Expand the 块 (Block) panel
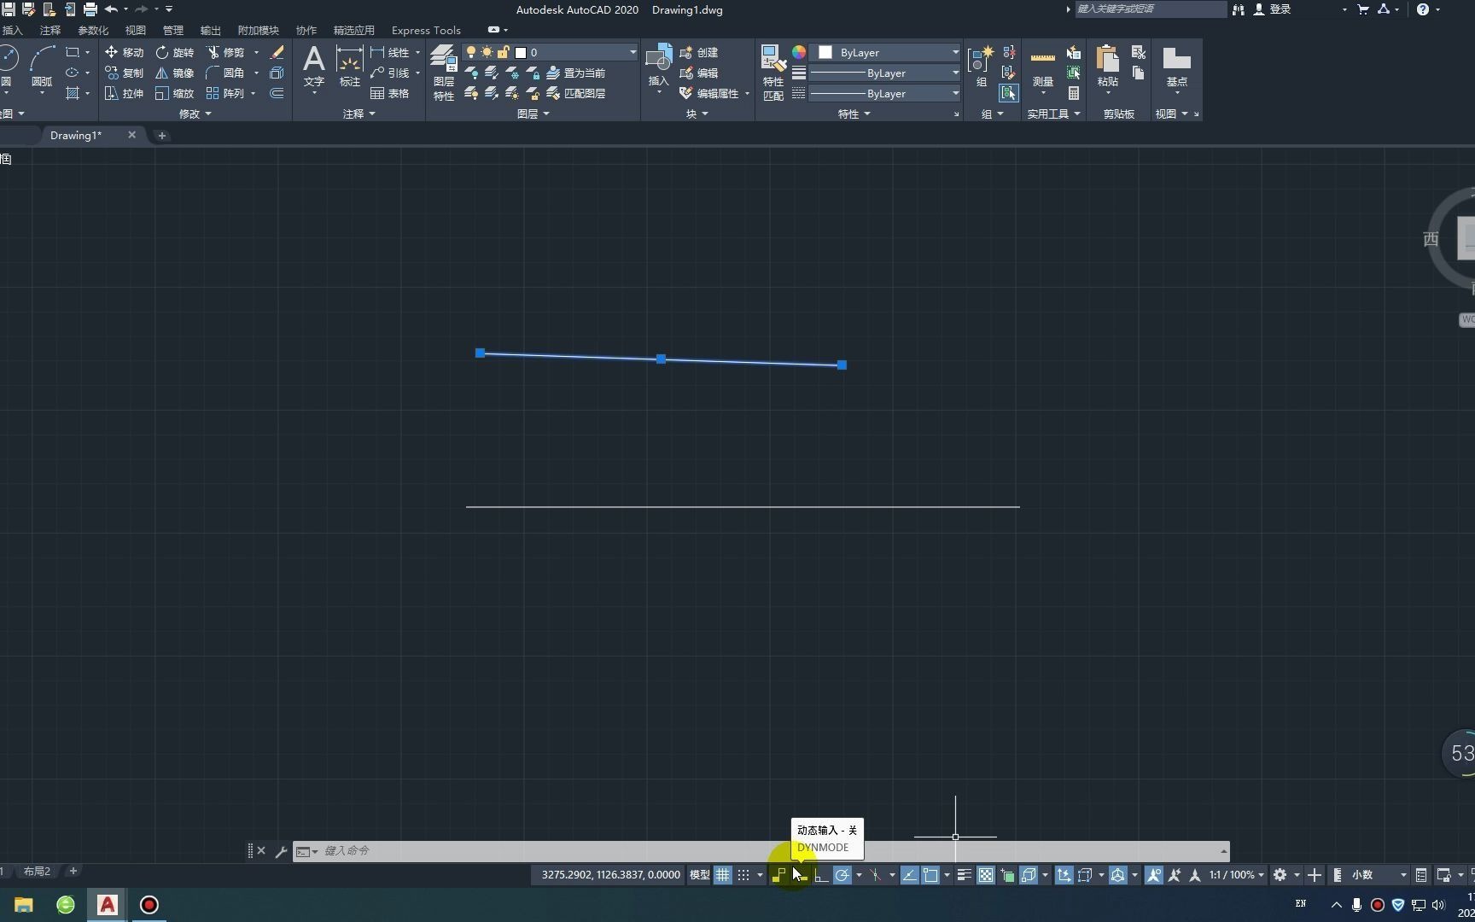Screen dimensions: 1475x922 tap(697, 114)
